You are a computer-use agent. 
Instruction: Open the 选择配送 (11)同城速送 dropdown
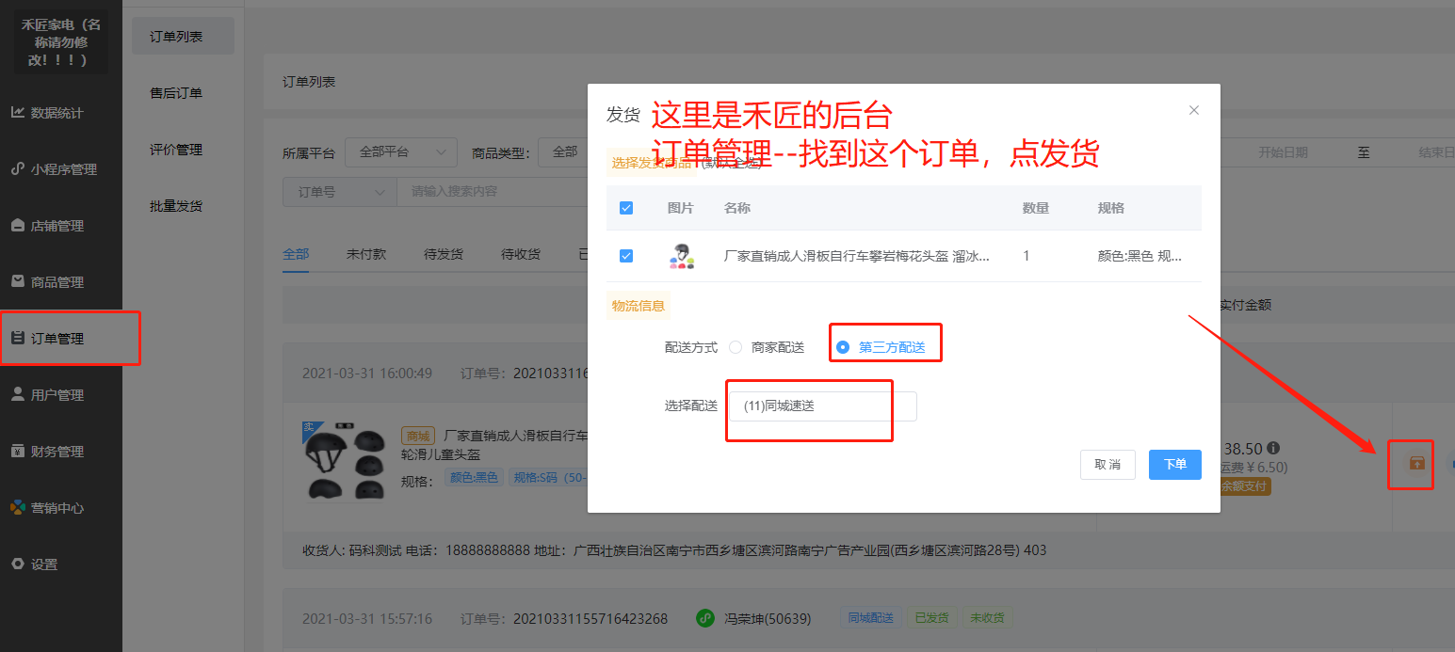click(822, 406)
